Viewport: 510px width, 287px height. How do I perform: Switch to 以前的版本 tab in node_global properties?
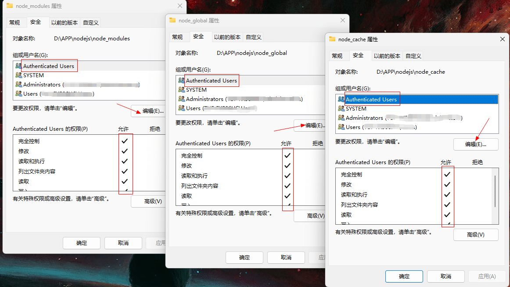227,37
